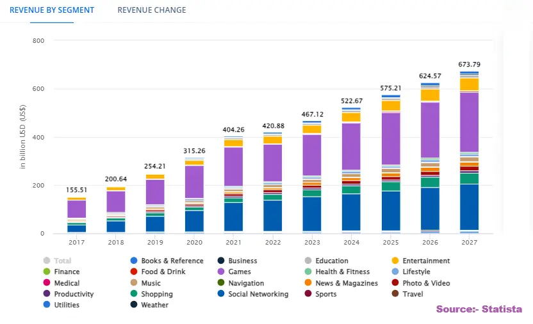Viewport: 533px width, 324px height.
Task: Hide the Food & Drink series via legend
Action: [158, 271]
